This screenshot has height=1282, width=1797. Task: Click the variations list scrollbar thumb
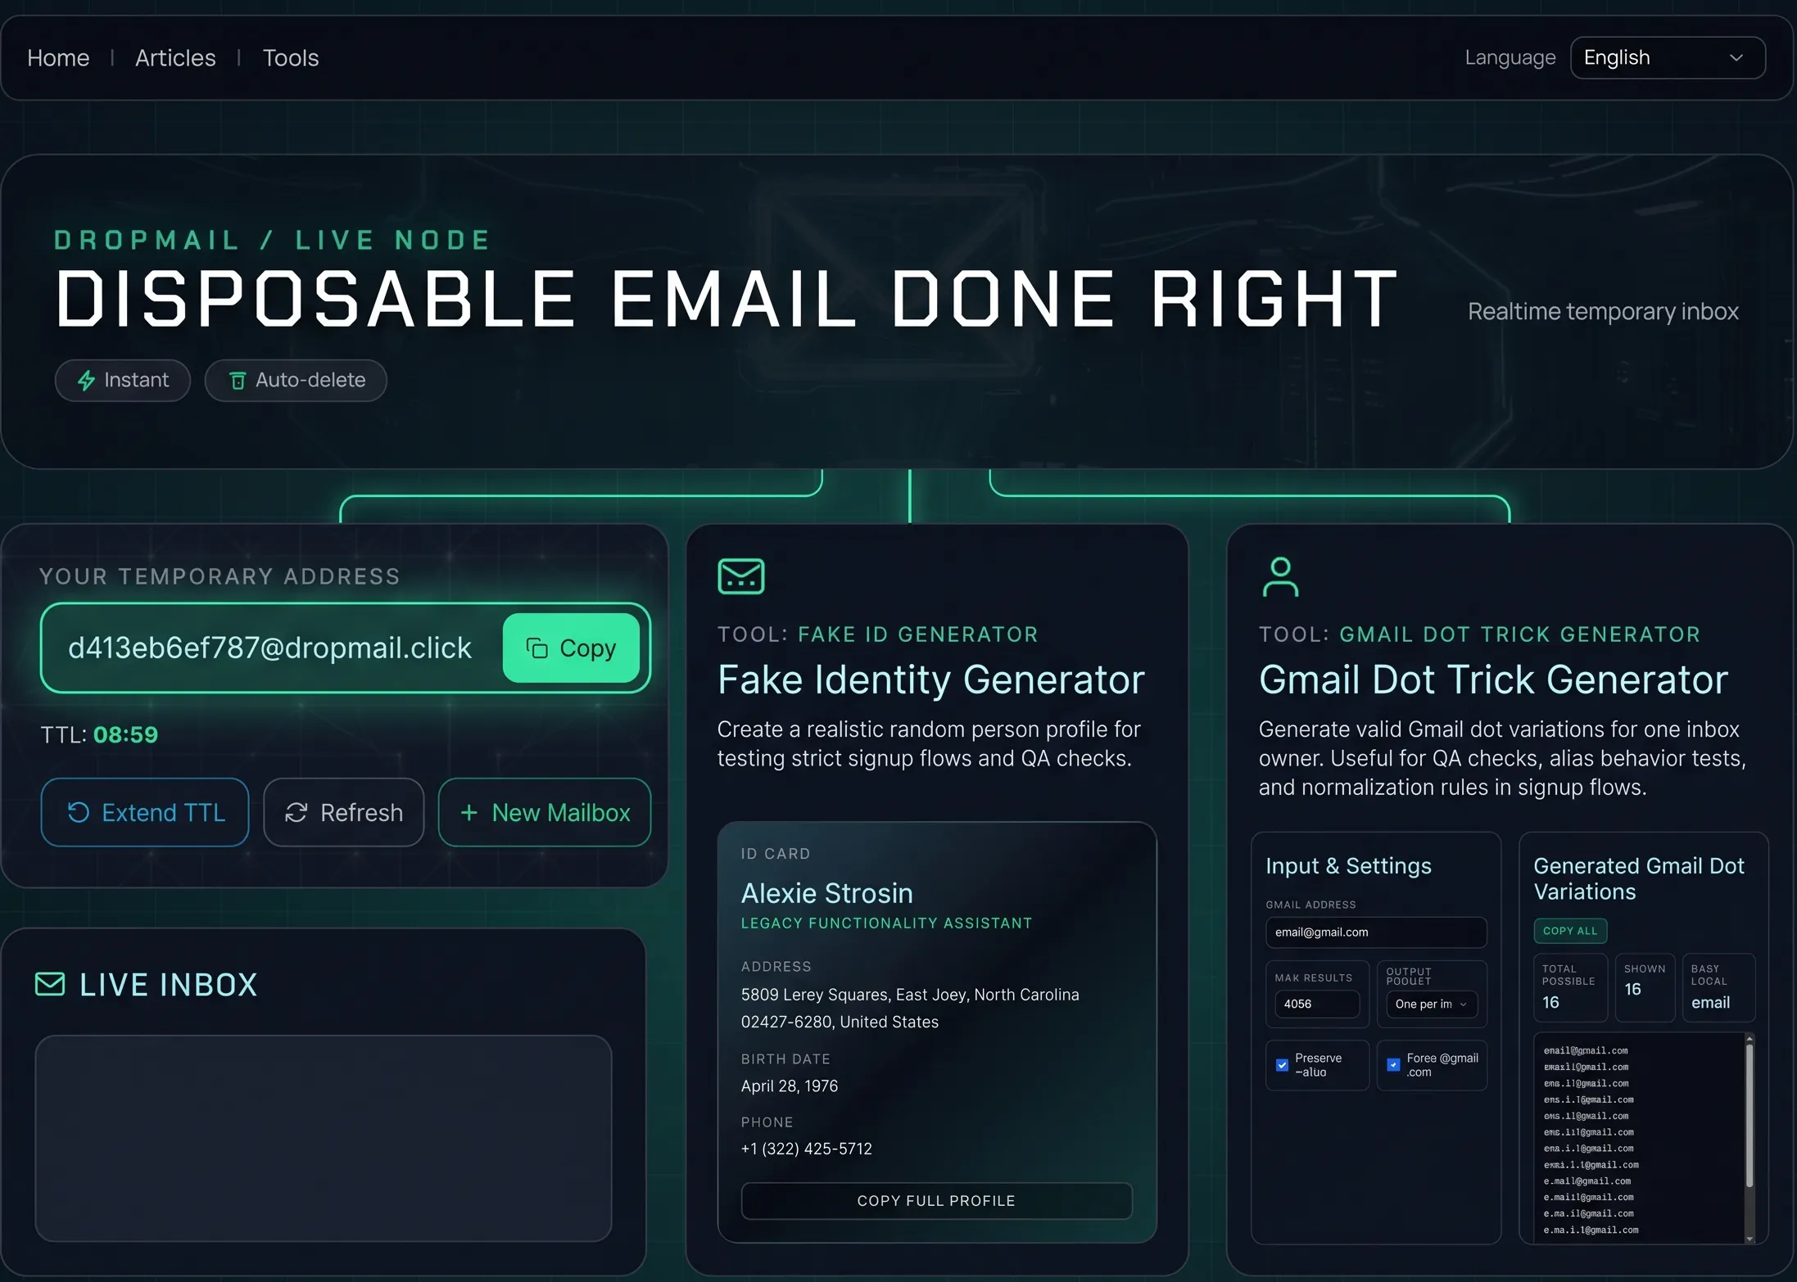[x=1749, y=1117]
